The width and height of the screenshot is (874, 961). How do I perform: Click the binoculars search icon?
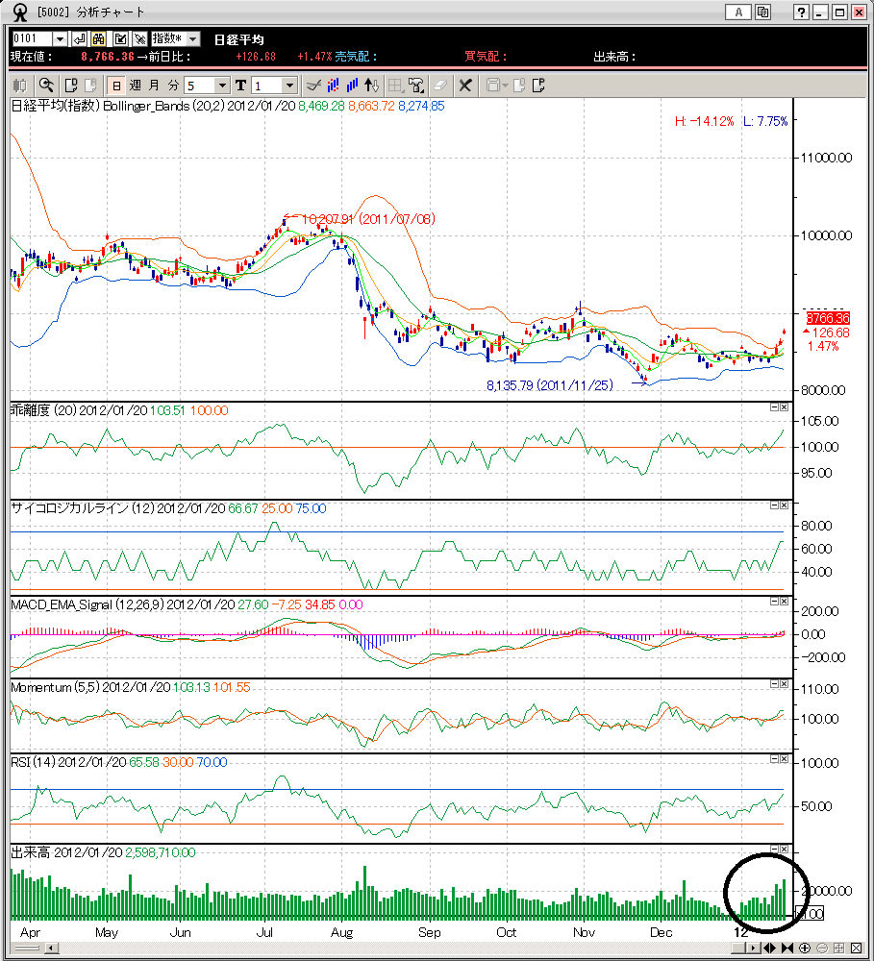pos(97,38)
